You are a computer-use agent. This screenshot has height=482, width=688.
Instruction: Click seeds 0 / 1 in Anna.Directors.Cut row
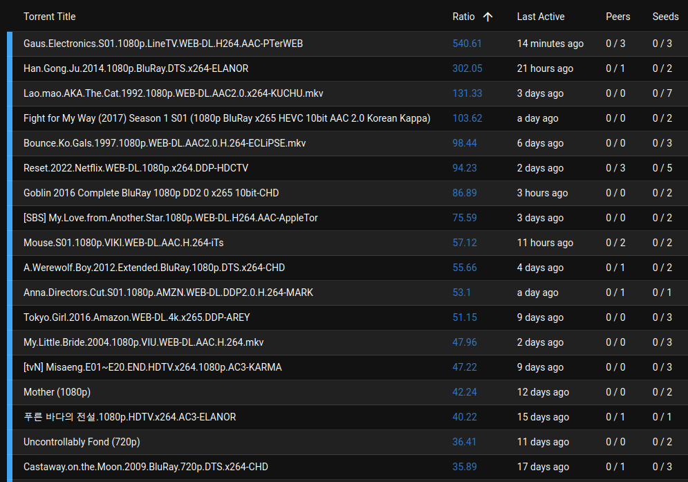point(662,293)
